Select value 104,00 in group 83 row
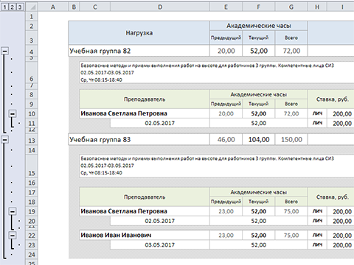 (259, 140)
